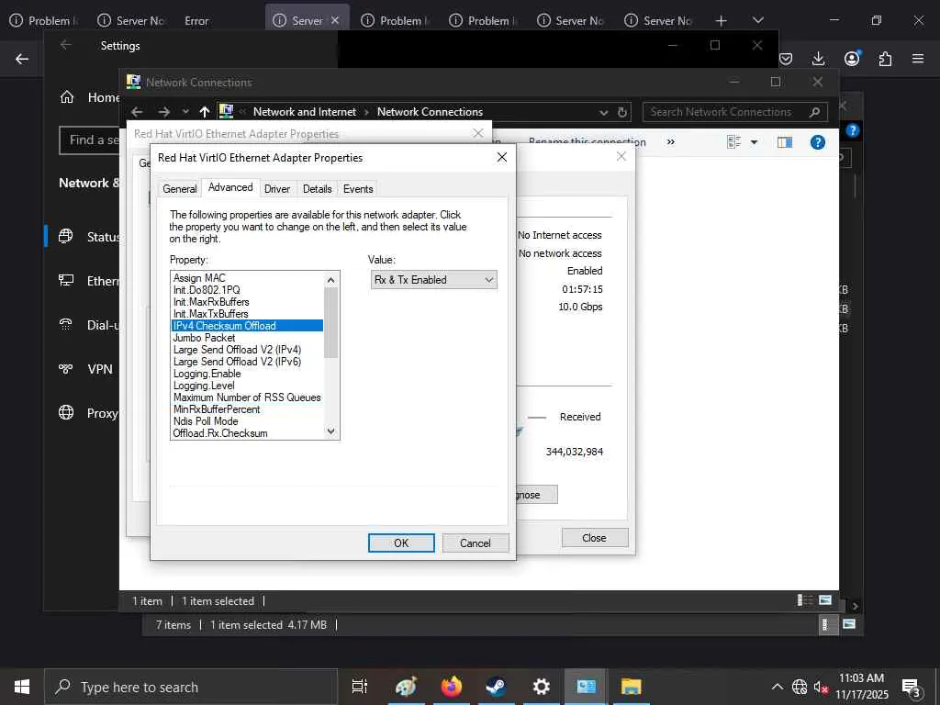The image size is (940, 705).
Task: Select IPv4 Checksum Offload property
Action: coord(247,326)
